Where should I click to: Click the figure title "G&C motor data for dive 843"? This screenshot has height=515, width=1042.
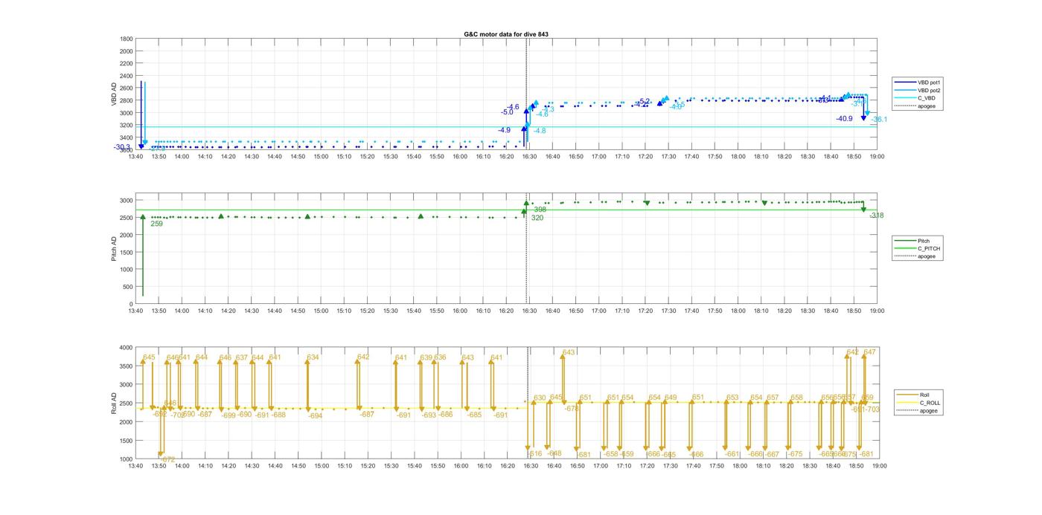[x=506, y=34]
